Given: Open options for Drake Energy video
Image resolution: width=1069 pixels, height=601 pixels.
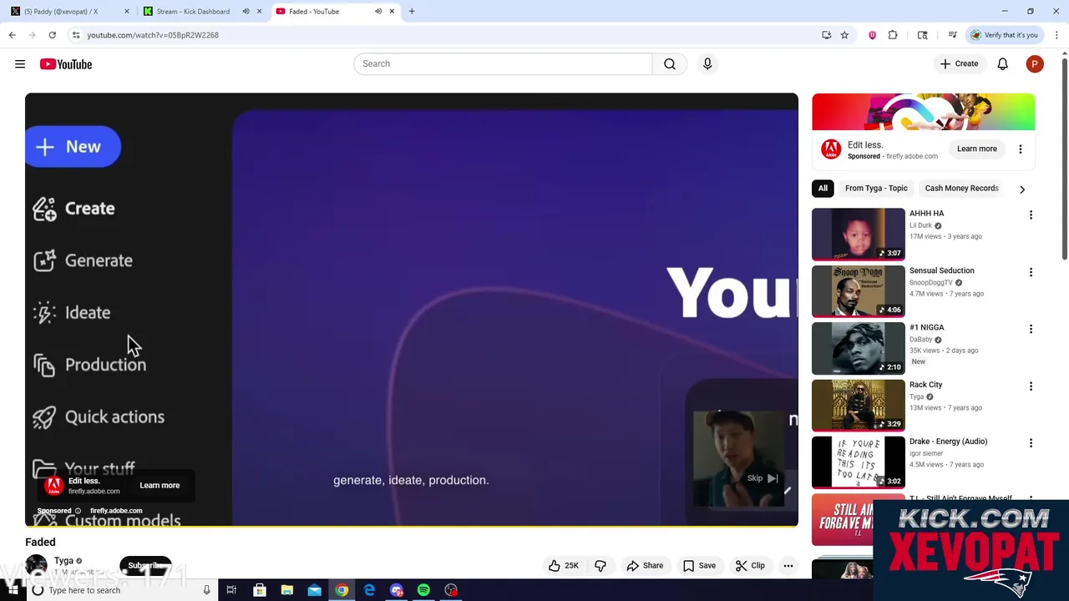Looking at the screenshot, I should [1031, 443].
